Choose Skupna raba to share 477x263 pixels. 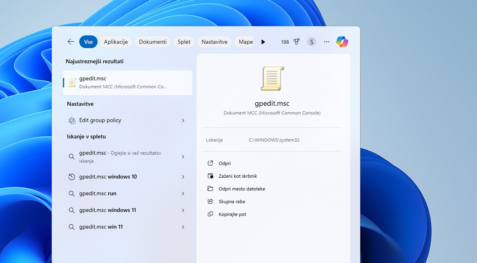(232, 202)
